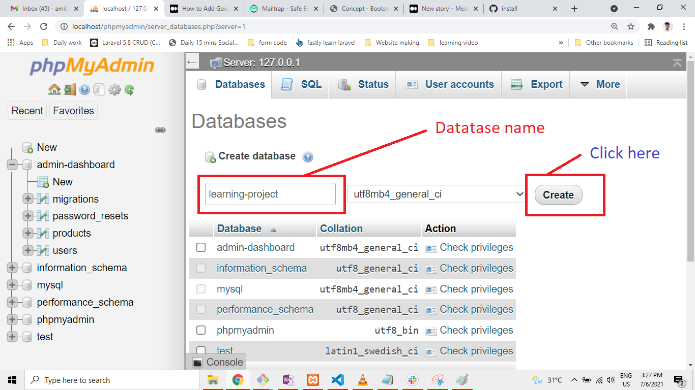Check the admin-dashboard database checkbox
This screenshot has width=695, height=390.
point(201,247)
